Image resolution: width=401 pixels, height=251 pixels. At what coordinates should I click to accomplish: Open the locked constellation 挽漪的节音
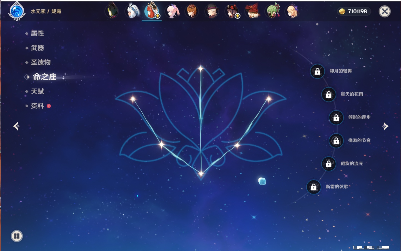(336, 141)
